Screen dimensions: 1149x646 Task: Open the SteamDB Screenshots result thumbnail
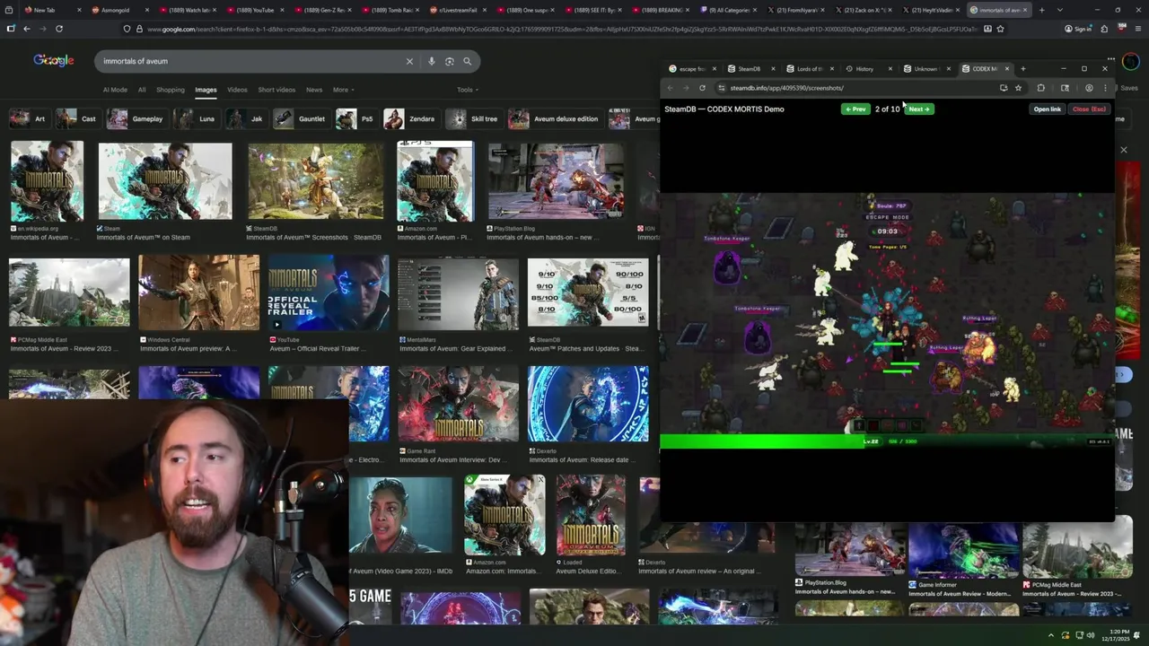(316, 180)
